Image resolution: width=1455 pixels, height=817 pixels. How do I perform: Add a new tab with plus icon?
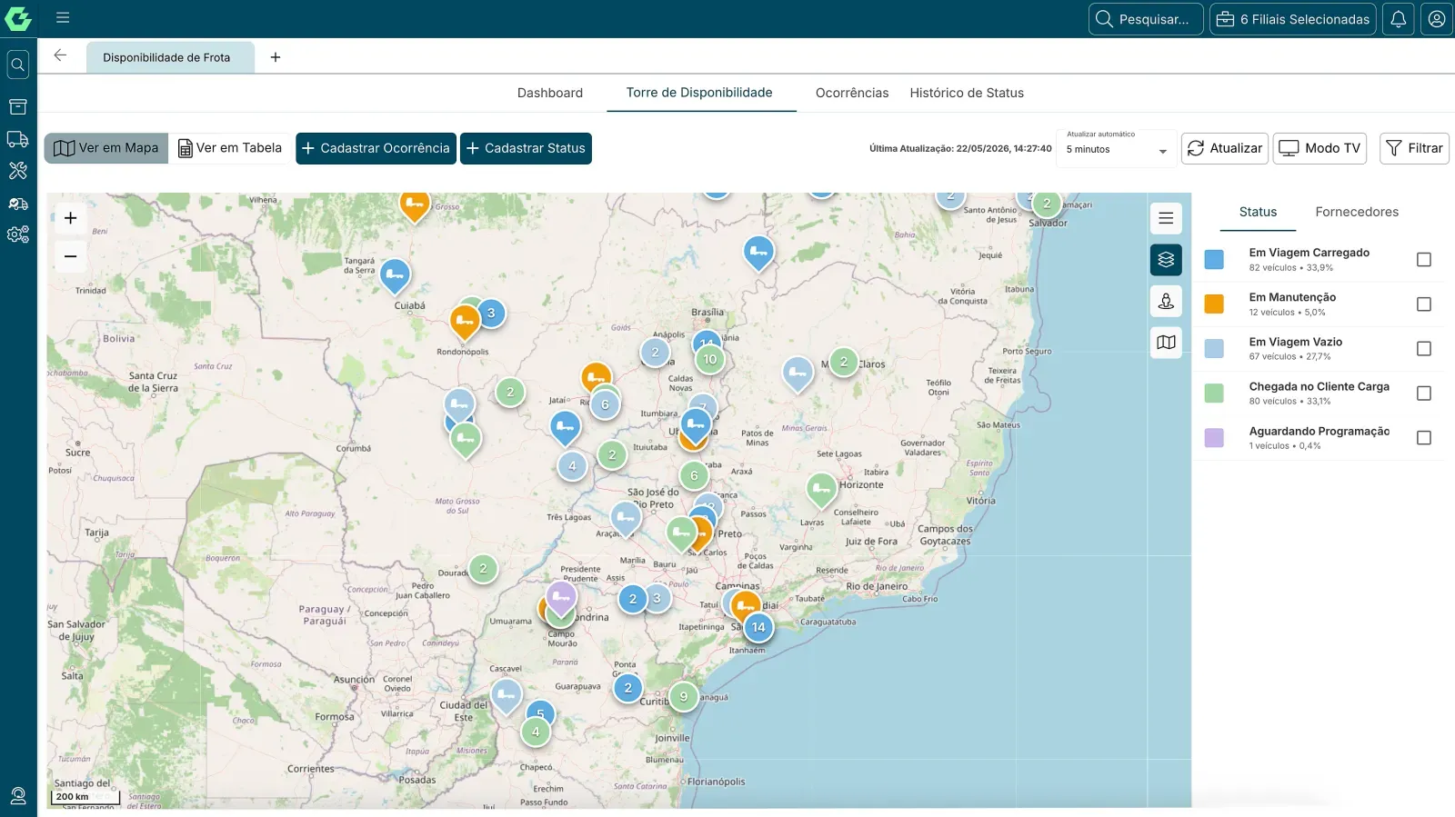coord(276,57)
